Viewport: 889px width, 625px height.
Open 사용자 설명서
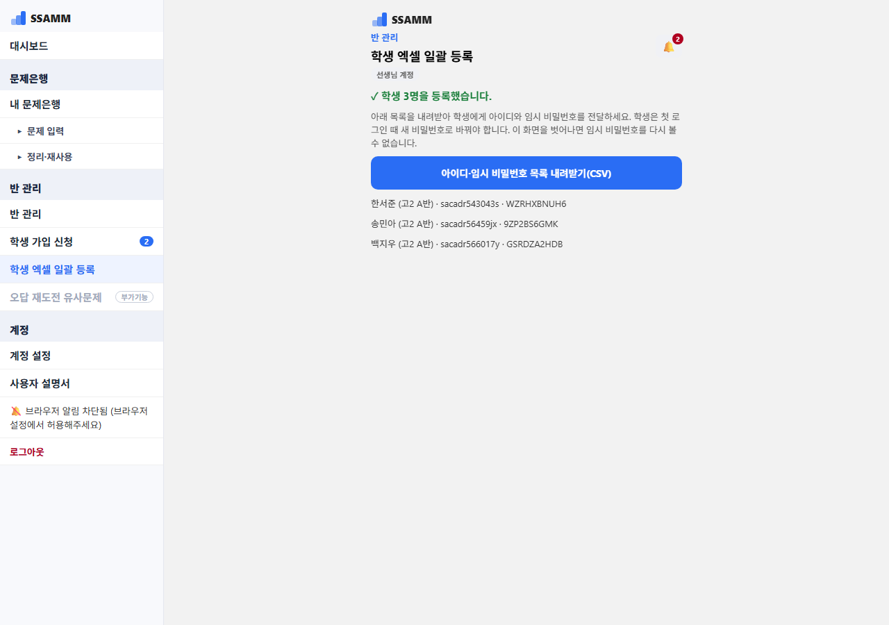coord(81,383)
